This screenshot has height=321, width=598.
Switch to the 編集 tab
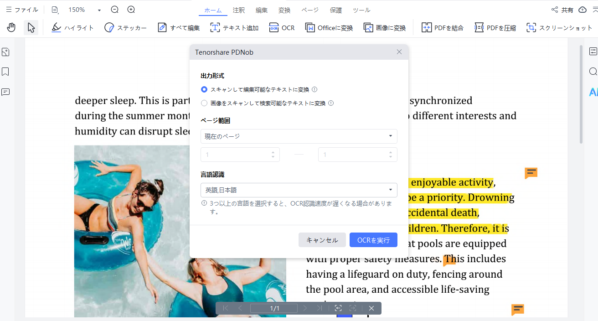(262, 10)
